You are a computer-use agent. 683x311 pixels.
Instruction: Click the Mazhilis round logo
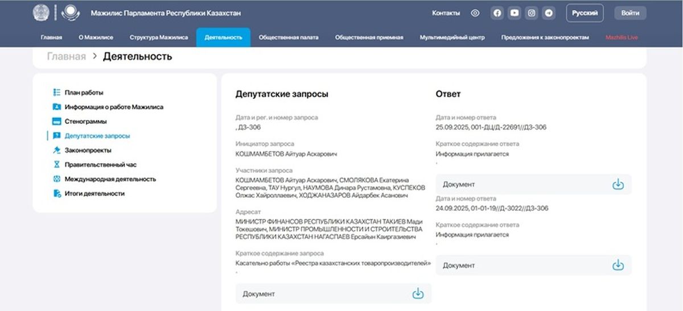tap(71, 13)
